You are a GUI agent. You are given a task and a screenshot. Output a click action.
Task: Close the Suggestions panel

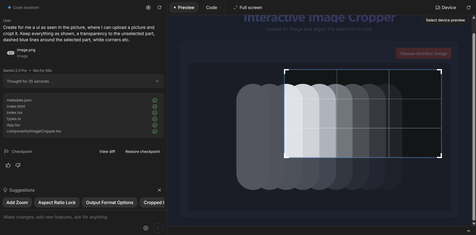coord(159,190)
